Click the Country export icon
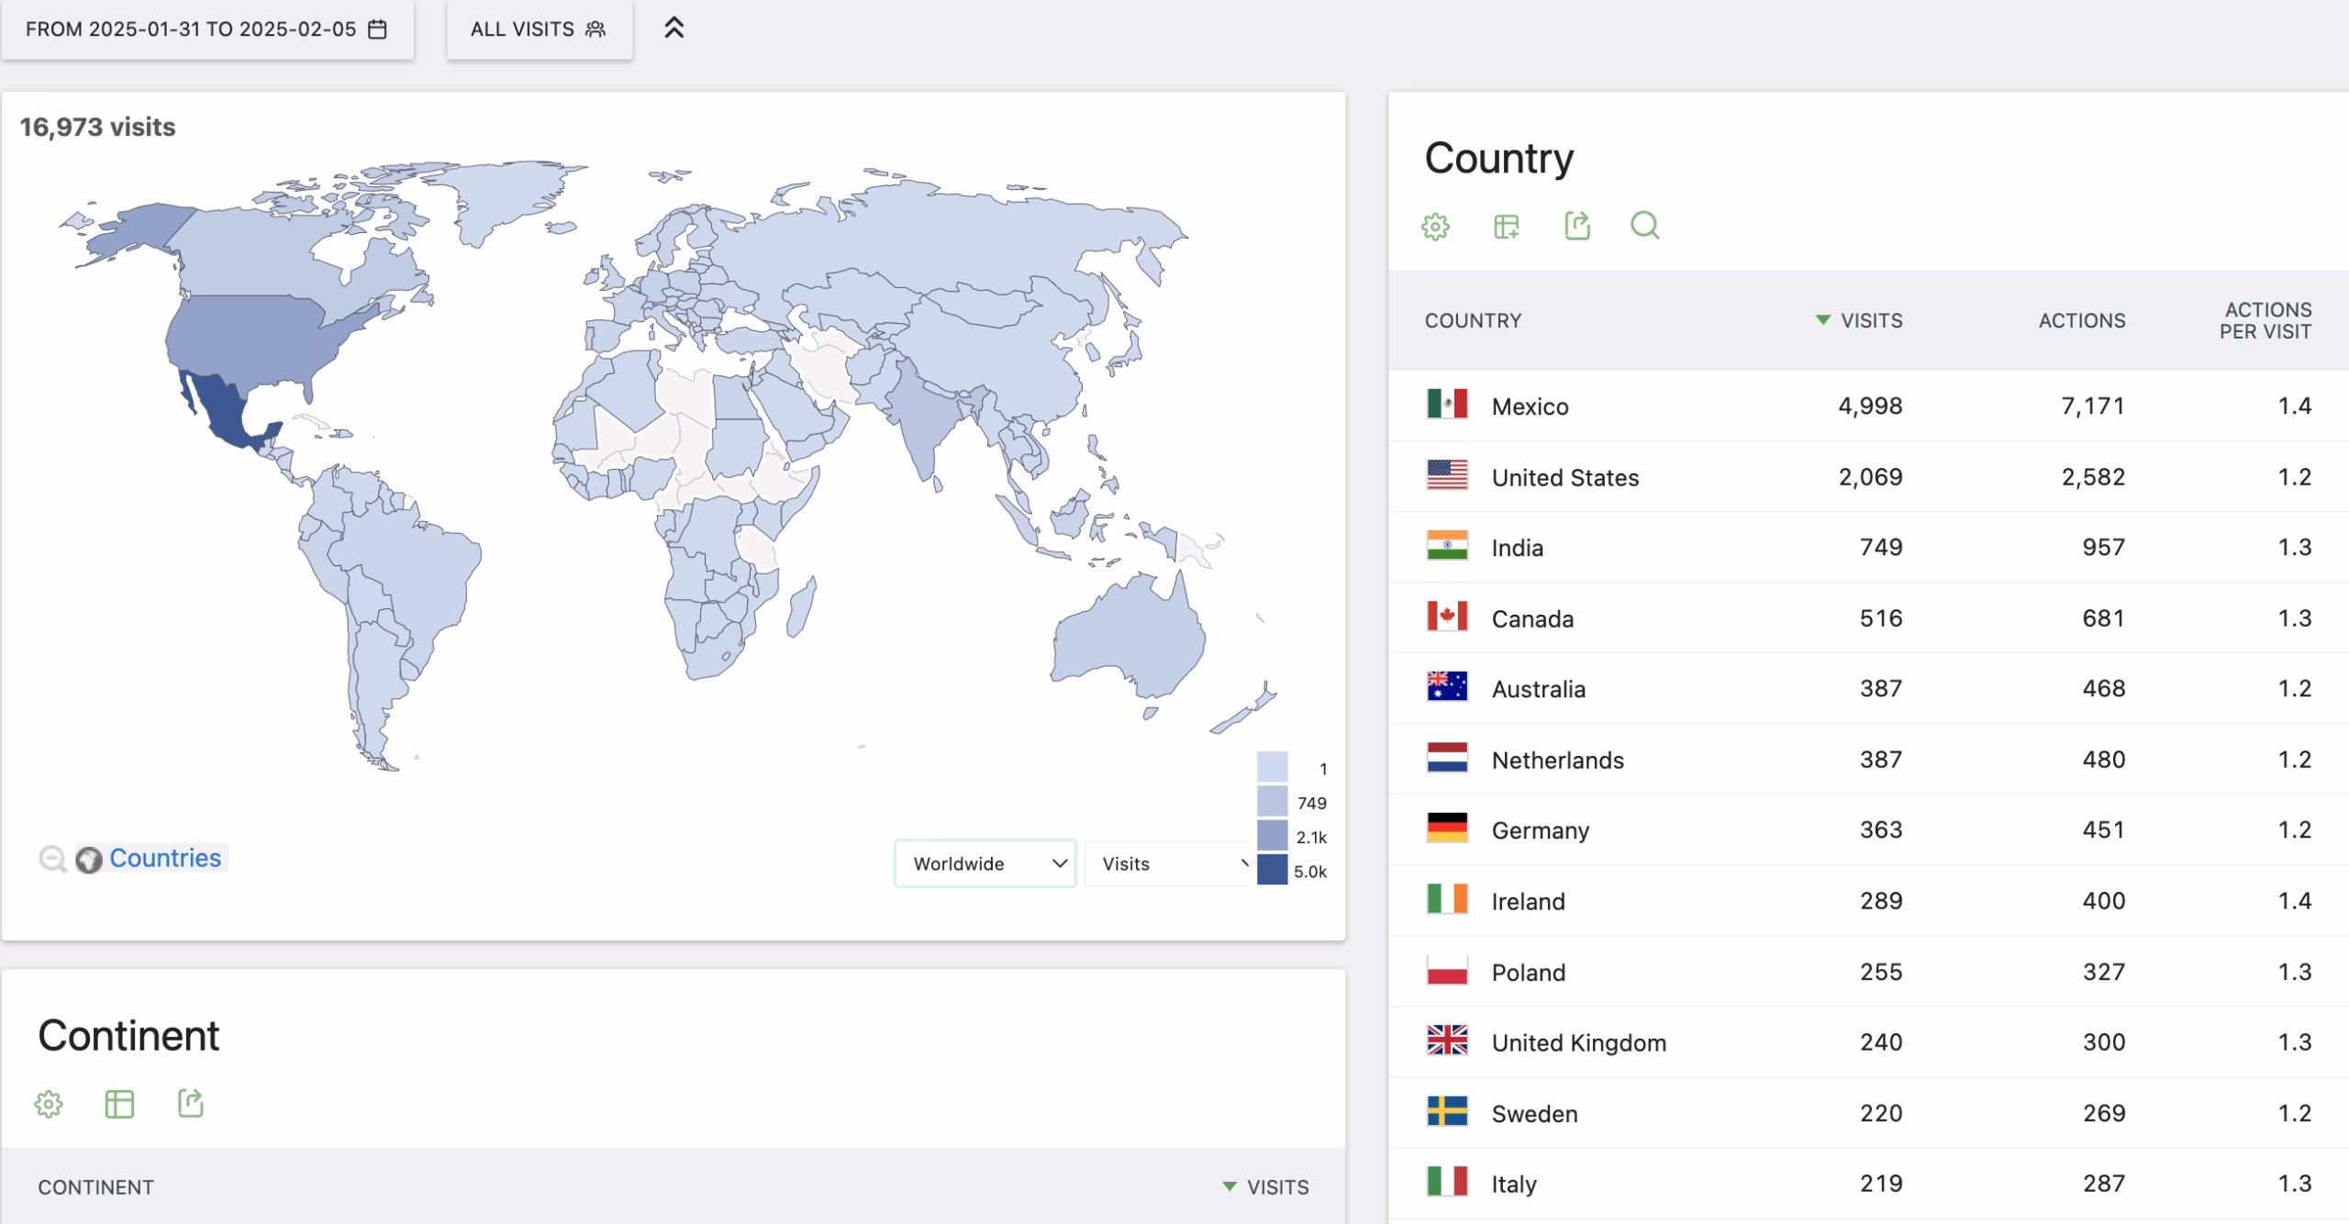 pyautogui.click(x=1576, y=226)
